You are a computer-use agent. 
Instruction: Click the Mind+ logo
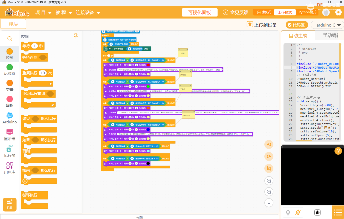click(18, 13)
